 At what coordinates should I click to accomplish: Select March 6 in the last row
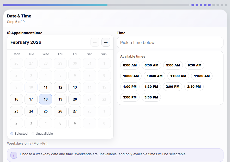[x=75, y=123]
